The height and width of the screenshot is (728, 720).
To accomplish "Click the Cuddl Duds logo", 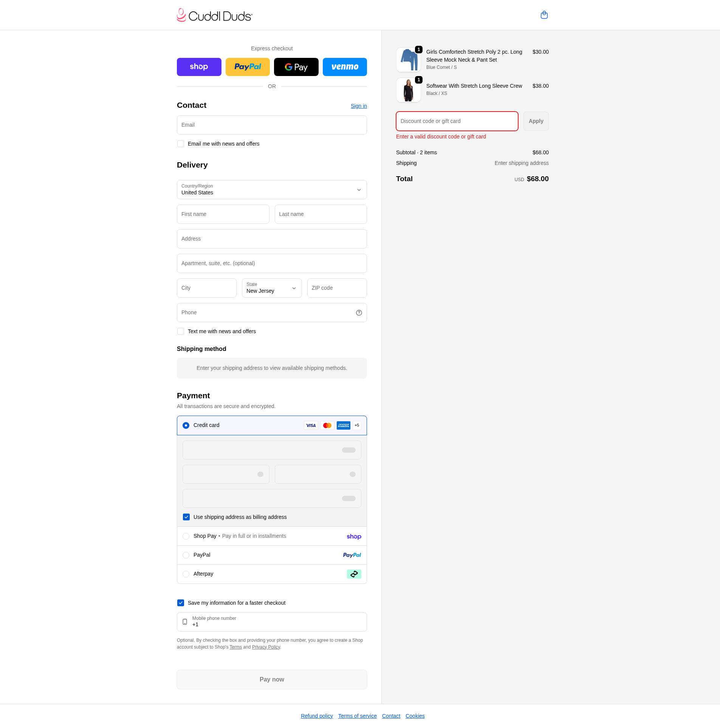I will point(214,15).
